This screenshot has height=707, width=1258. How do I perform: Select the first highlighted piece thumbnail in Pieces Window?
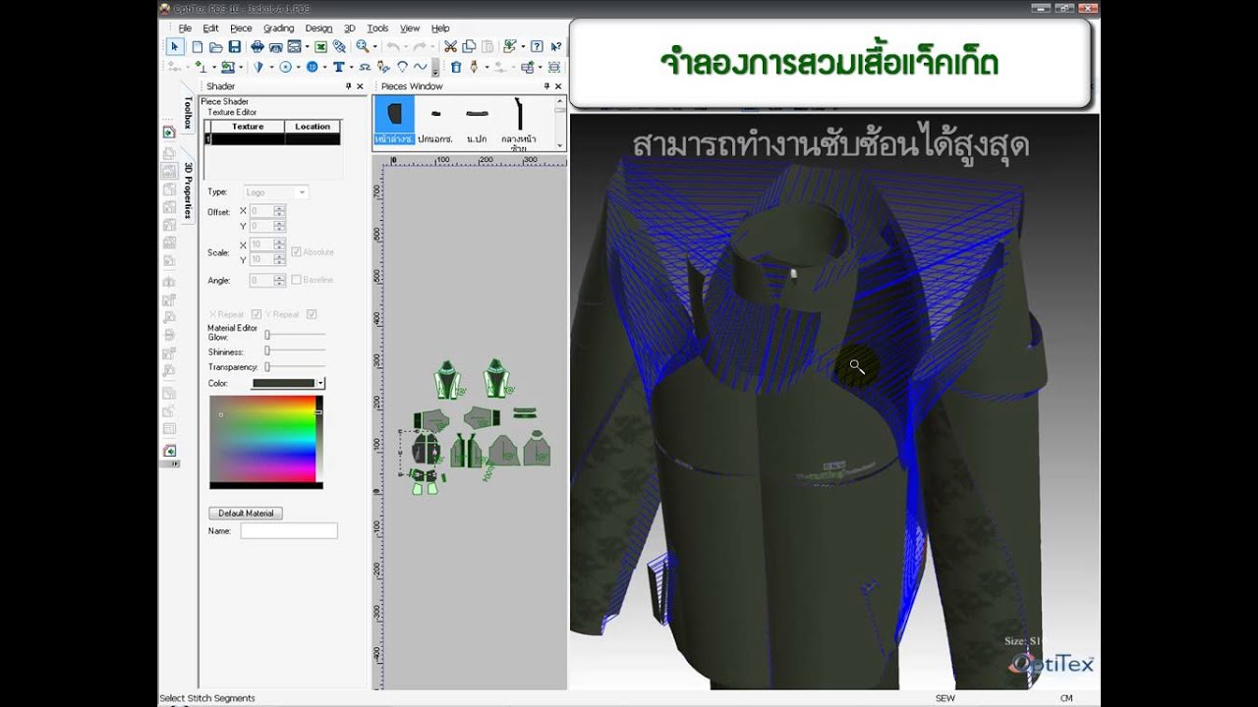(x=394, y=121)
